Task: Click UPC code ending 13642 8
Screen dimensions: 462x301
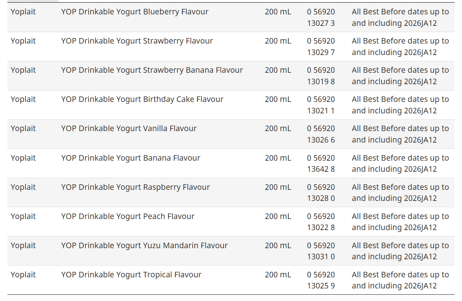Action: [321, 164]
